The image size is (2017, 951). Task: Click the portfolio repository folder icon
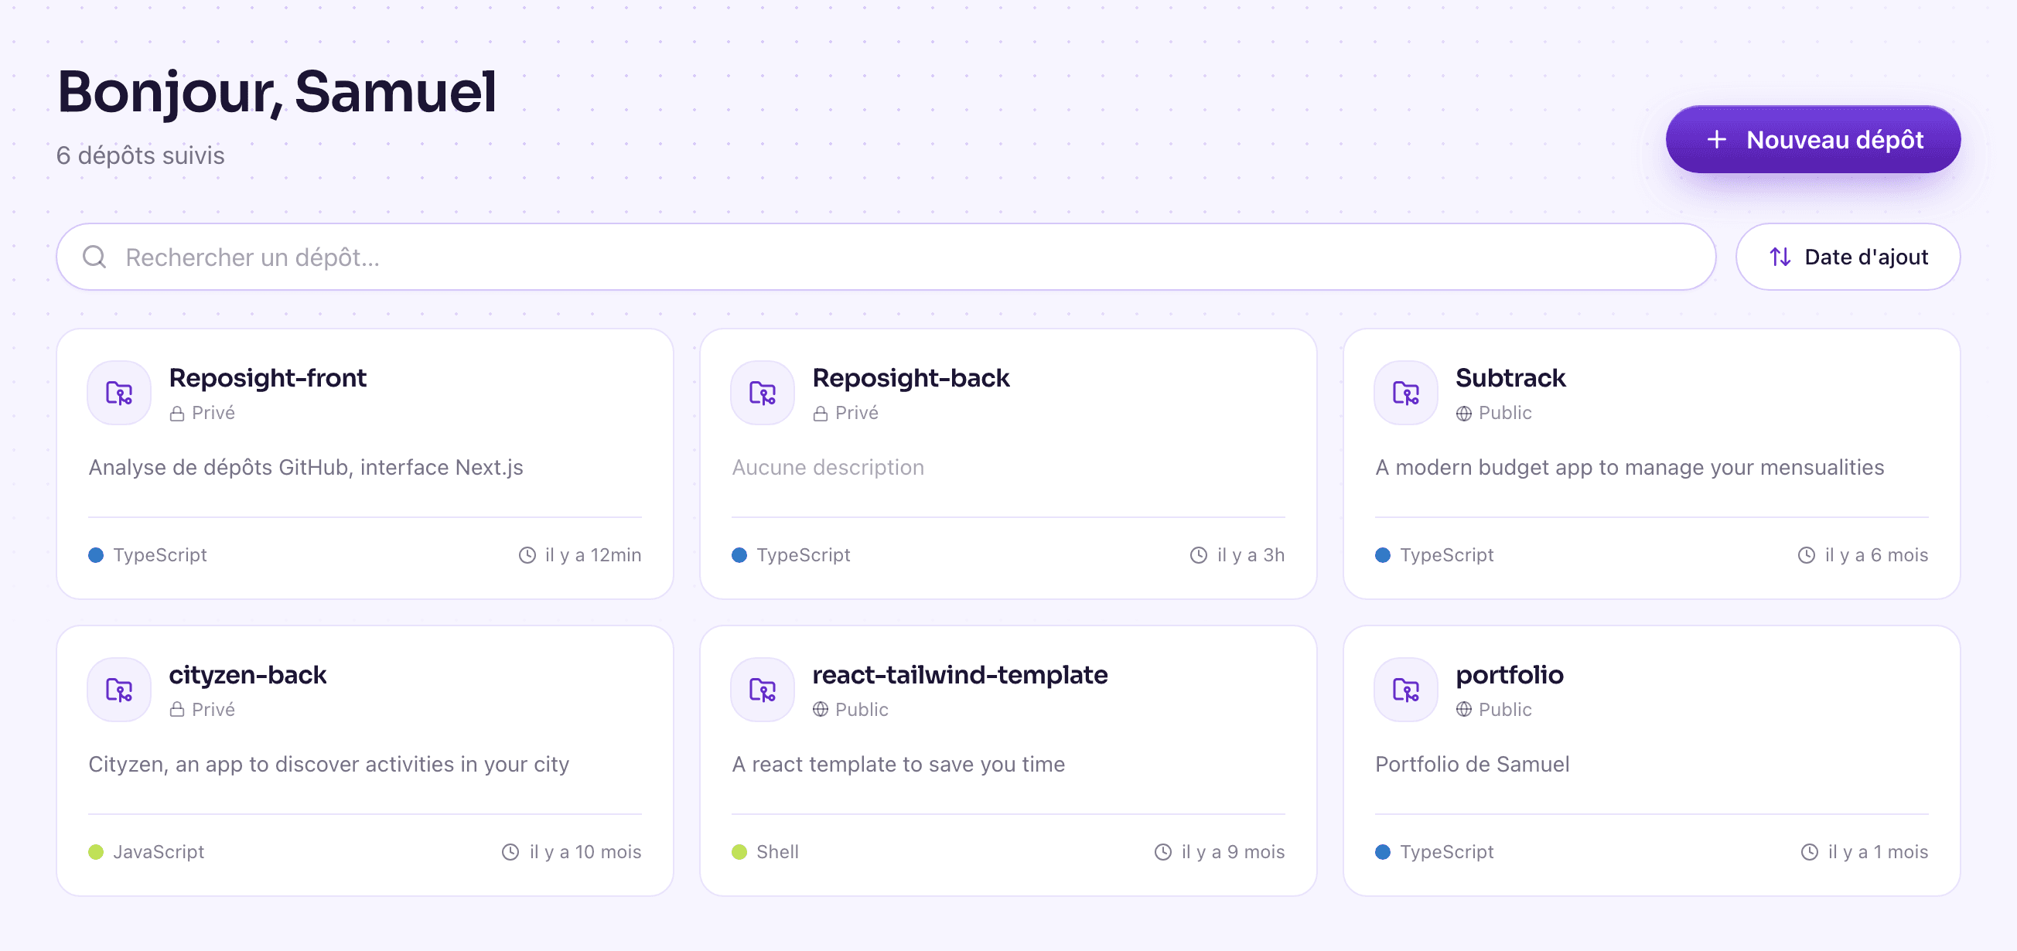[1405, 690]
